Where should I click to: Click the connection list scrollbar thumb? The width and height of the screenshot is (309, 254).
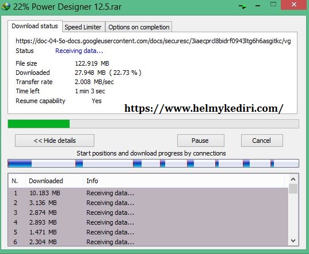[x=293, y=188]
